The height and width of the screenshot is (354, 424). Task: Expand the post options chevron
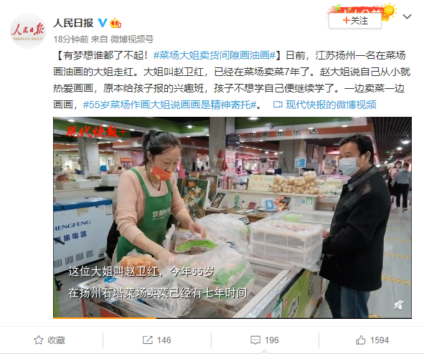[x=407, y=16]
